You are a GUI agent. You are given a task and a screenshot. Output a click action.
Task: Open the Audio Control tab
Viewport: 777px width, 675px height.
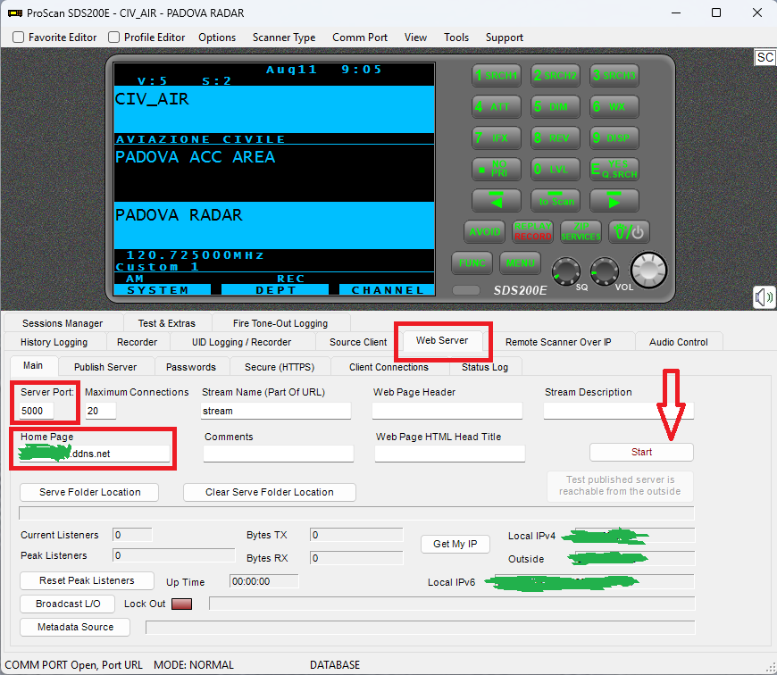(x=679, y=342)
